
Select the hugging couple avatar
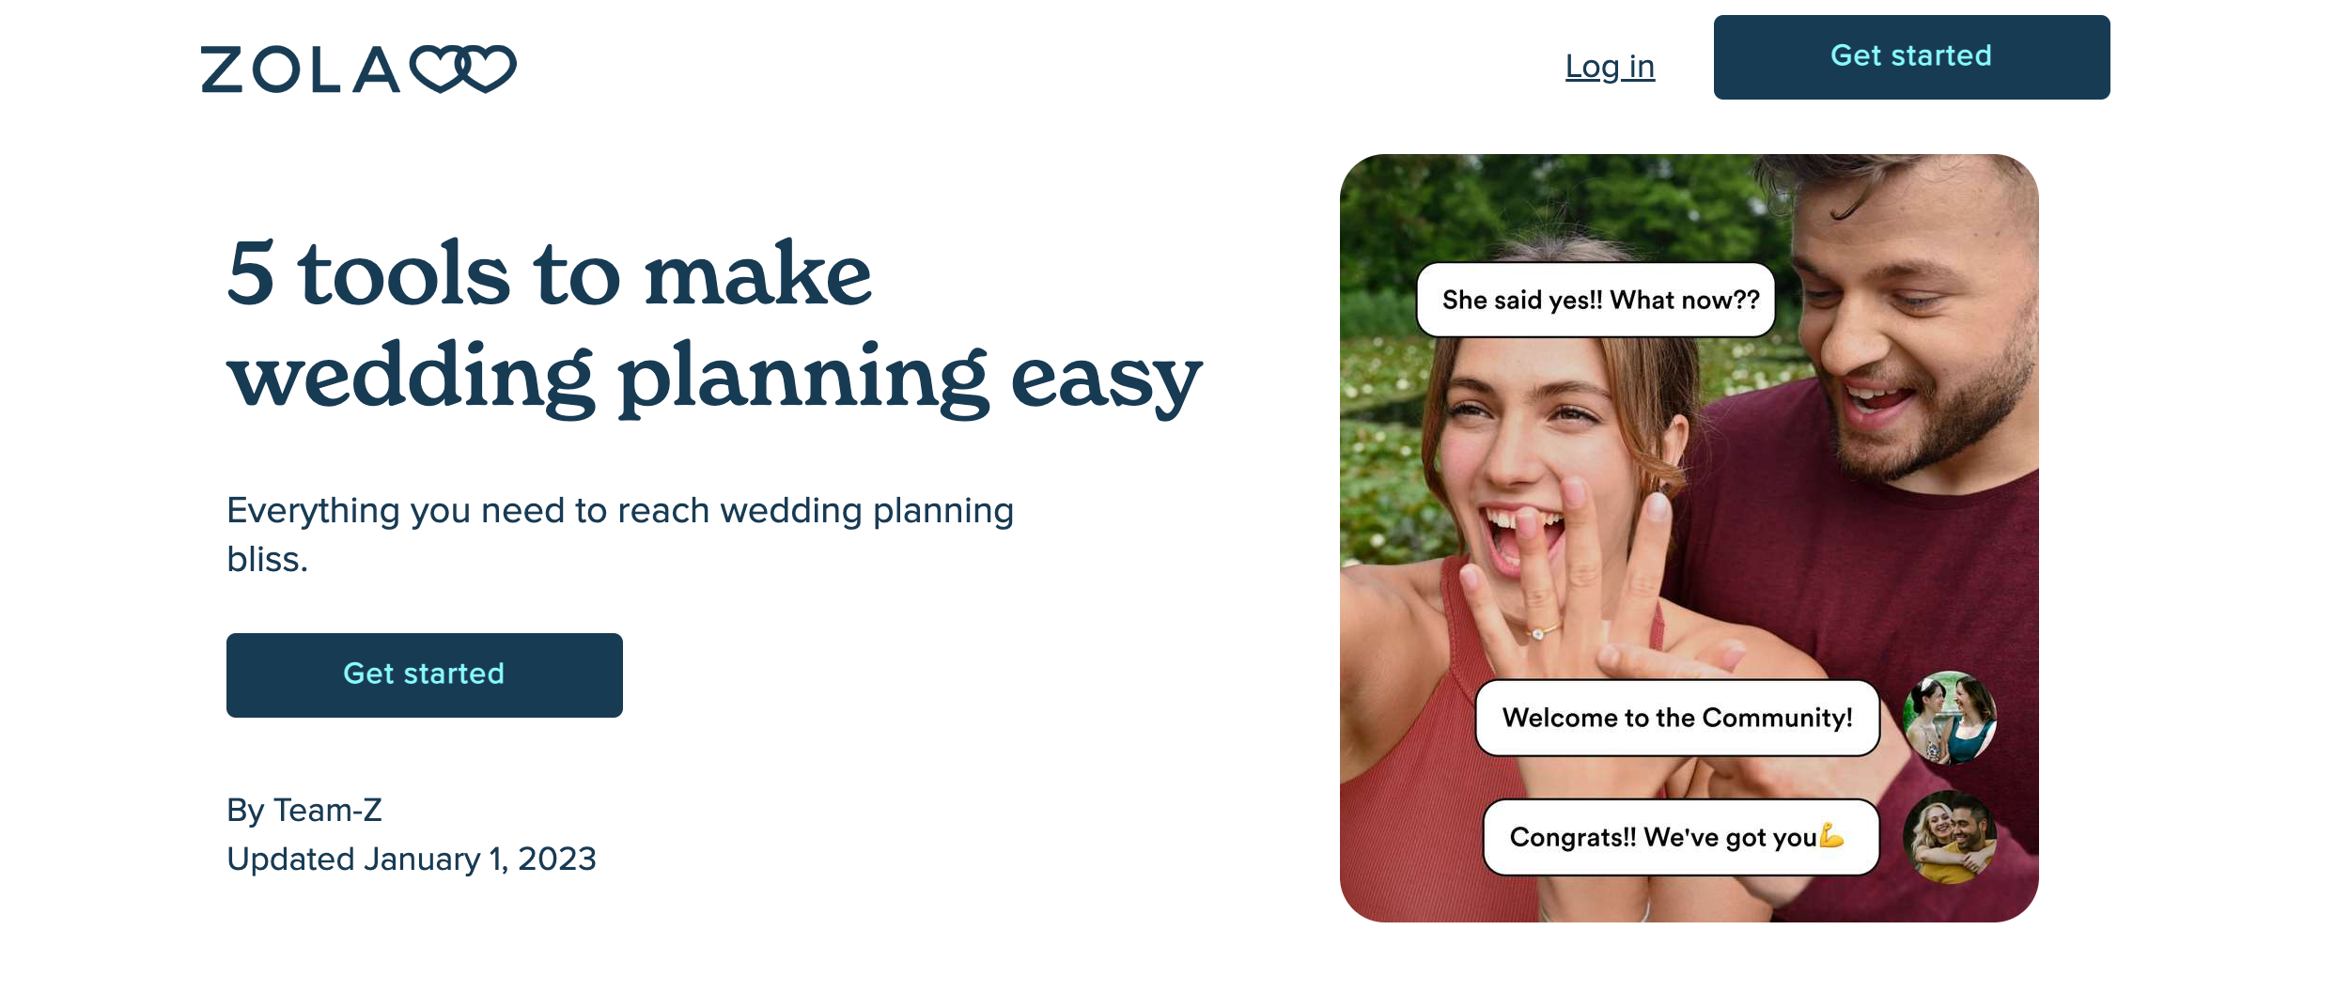[x=1950, y=837]
